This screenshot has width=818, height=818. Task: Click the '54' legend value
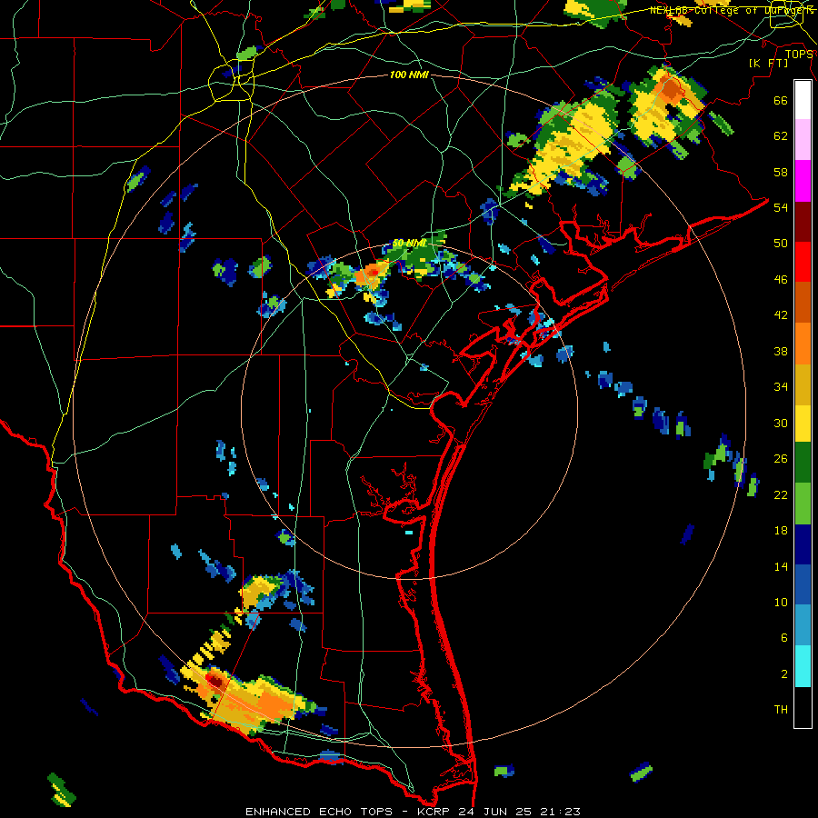781,207
